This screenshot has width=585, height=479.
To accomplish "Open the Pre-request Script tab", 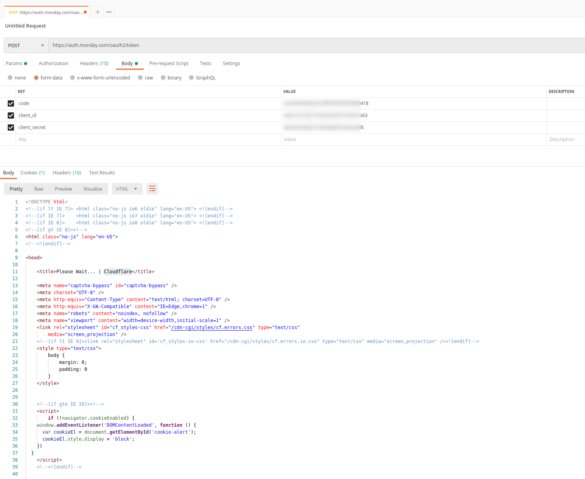I will click(x=169, y=64).
